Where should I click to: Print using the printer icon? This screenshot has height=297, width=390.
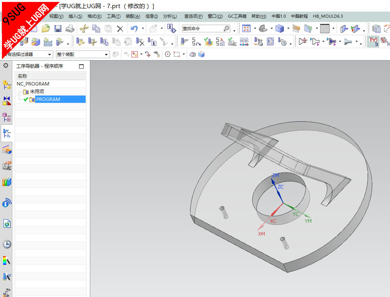[x=70, y=29]
